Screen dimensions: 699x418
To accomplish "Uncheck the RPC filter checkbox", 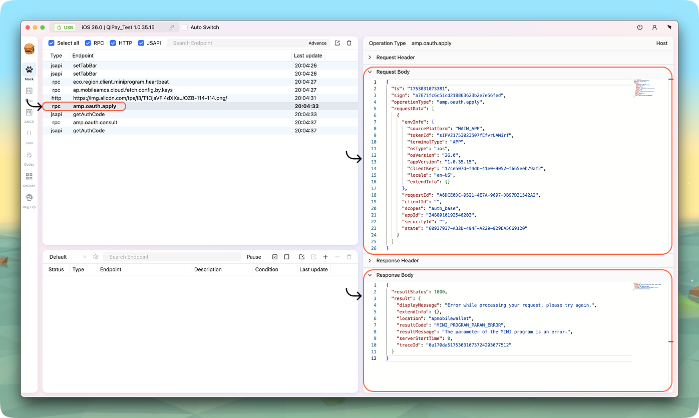I will [88, 43].
